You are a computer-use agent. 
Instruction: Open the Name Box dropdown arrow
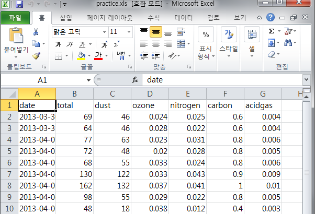88,80
